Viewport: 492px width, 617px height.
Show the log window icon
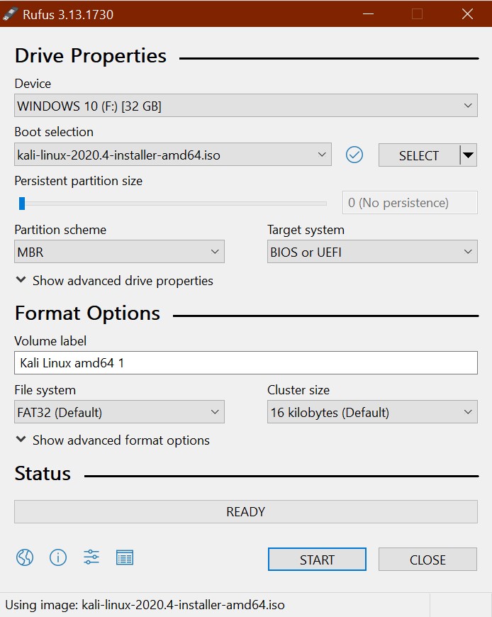125,557
